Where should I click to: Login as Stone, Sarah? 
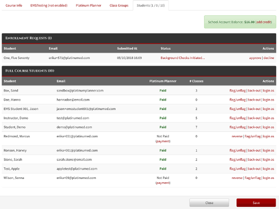(x=269, y=160)
